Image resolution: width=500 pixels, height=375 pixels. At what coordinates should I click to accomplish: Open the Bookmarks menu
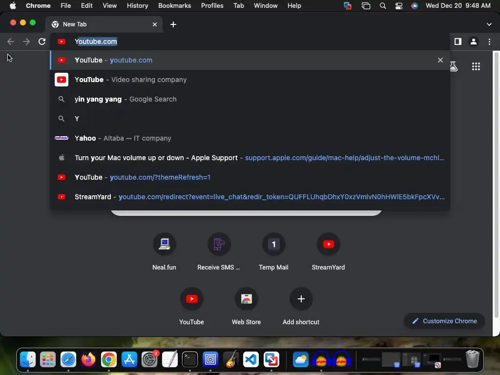pyautogui.click(x=174, y=6)
